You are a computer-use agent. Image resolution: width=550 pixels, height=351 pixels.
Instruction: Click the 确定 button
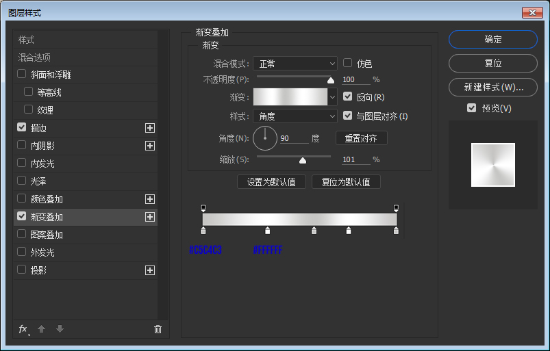tap(493, 39)
